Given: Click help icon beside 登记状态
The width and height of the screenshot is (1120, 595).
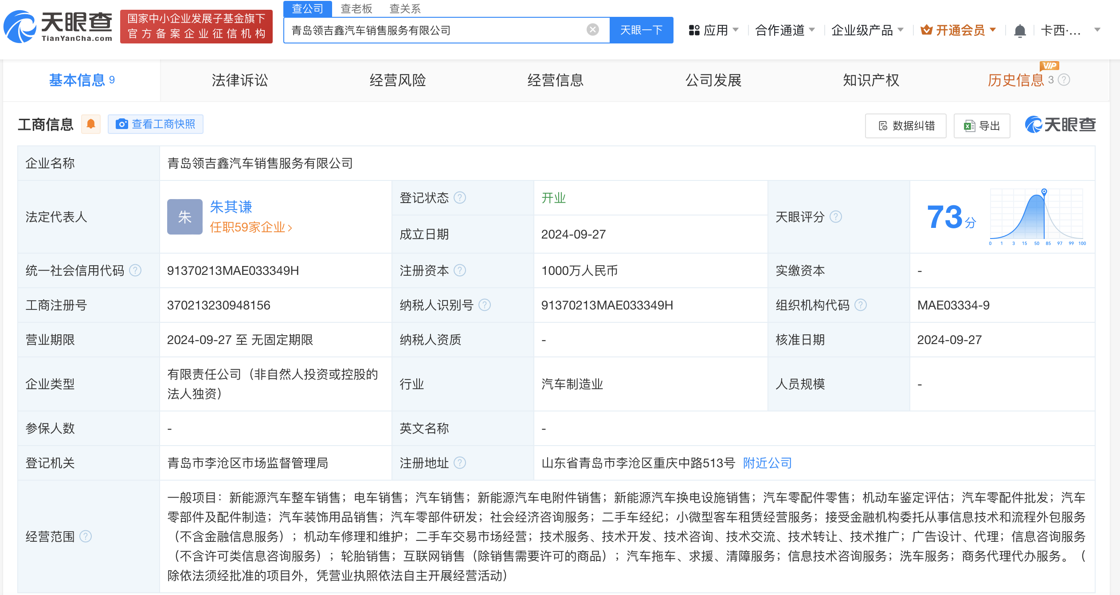Looking at the screenshot, I should [460, 198].
